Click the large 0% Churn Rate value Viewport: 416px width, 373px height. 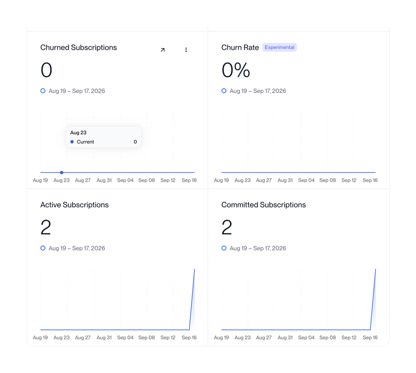(236, 70)
